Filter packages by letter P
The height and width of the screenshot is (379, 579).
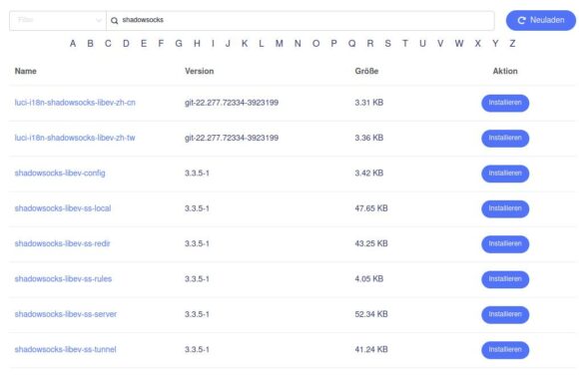coord(333,44)
